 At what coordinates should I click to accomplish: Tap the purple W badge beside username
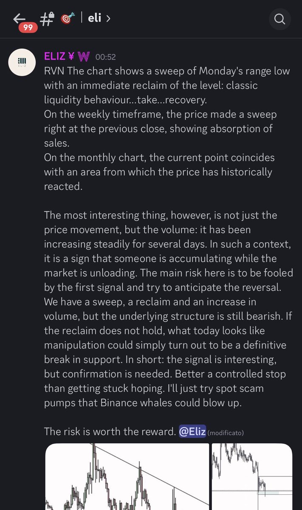(x=84, y=57)
